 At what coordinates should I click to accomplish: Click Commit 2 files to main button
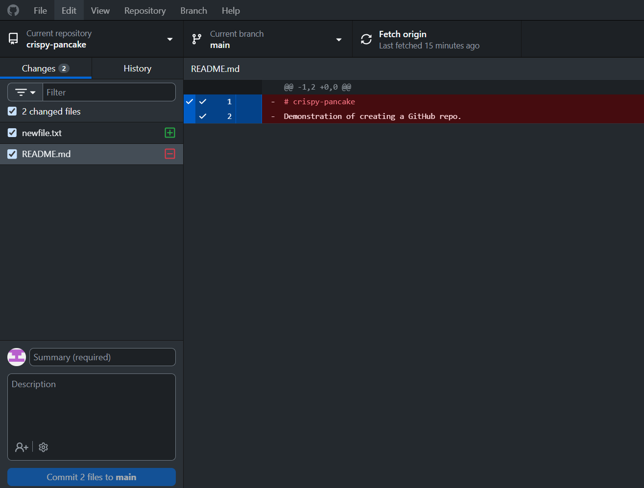point(92,477)
